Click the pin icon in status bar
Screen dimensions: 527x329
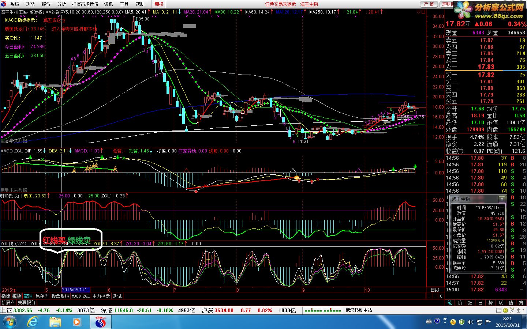pyautogui.click(x=523, y=310)
